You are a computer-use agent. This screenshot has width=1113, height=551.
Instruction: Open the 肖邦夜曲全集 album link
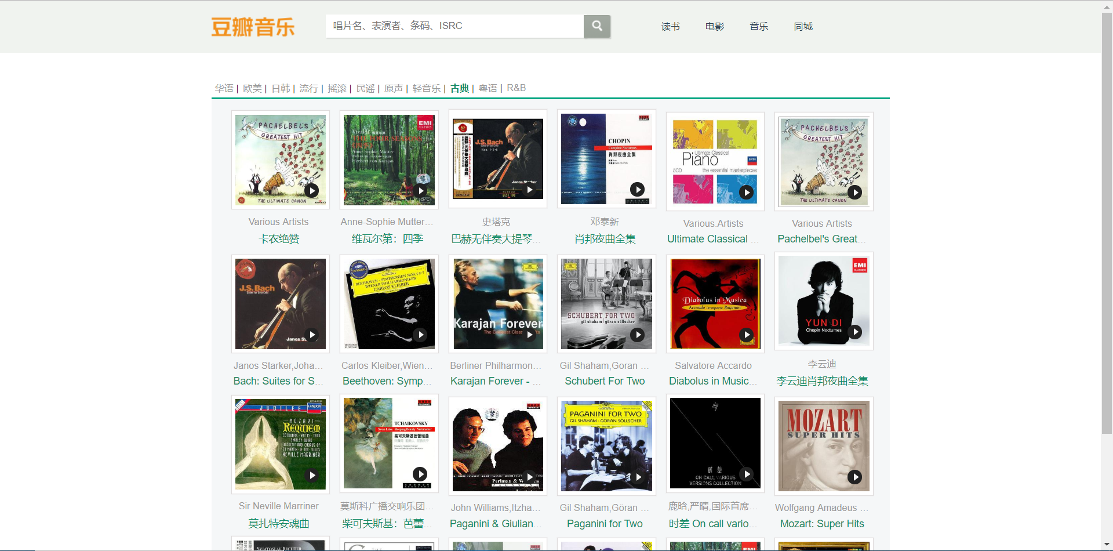click(605, 239)
